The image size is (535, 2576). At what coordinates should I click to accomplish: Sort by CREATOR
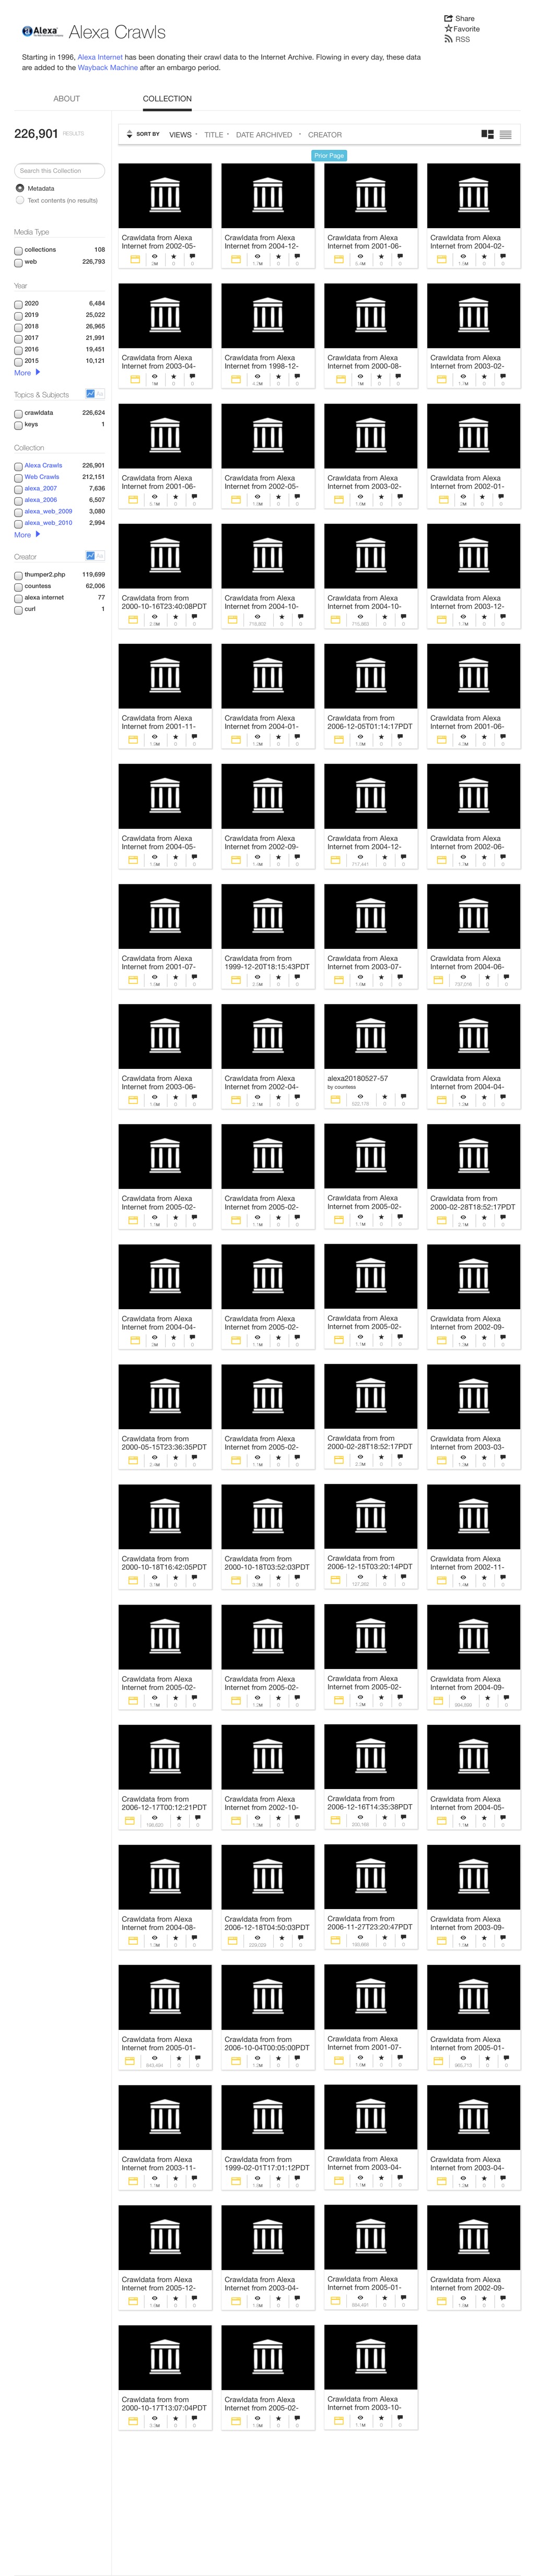(x=324, y=134)
